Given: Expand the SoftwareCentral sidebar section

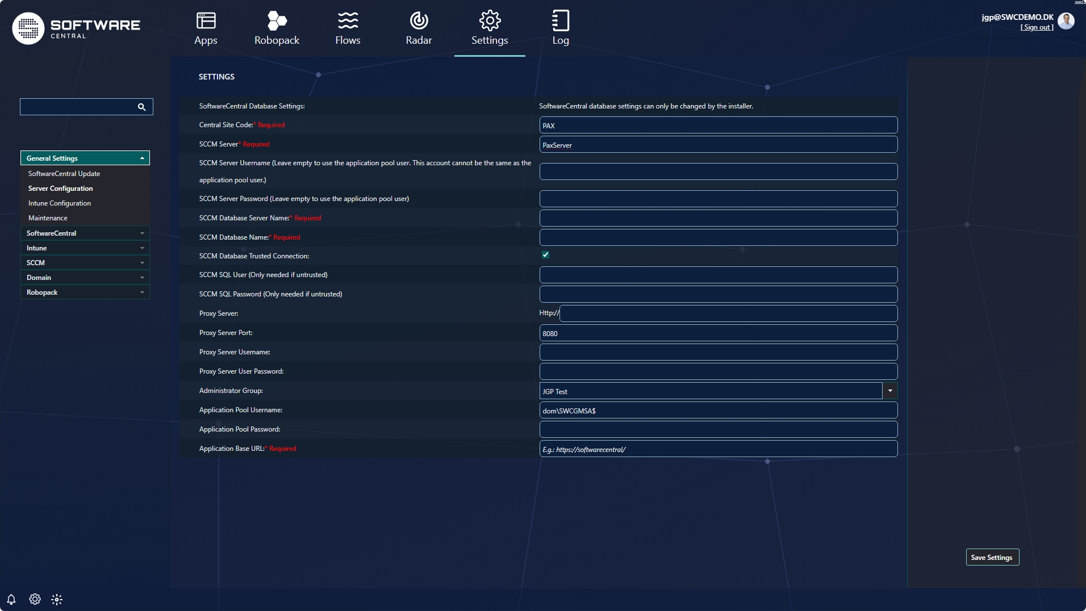Looking at the screenshot, I should pos(85,233).
